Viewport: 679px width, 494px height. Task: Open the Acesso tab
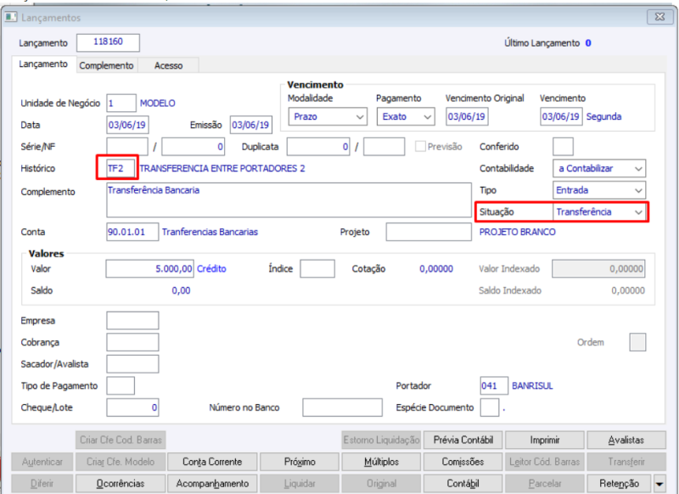pyautogui.click(x=168, y=65)
